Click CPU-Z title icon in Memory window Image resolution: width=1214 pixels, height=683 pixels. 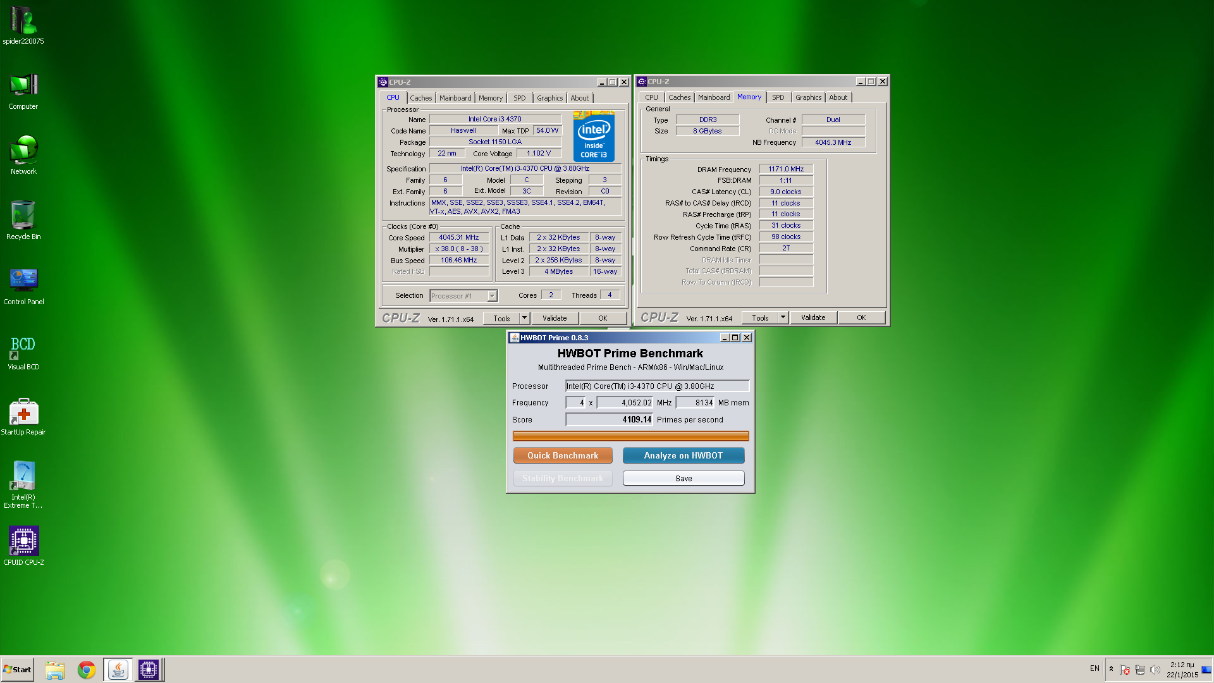coord(642,82)
